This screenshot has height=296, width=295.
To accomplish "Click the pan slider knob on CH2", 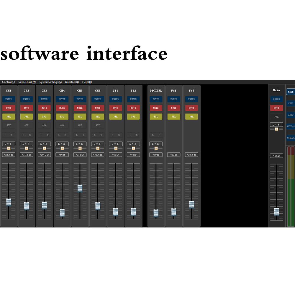I will [27, 148].
